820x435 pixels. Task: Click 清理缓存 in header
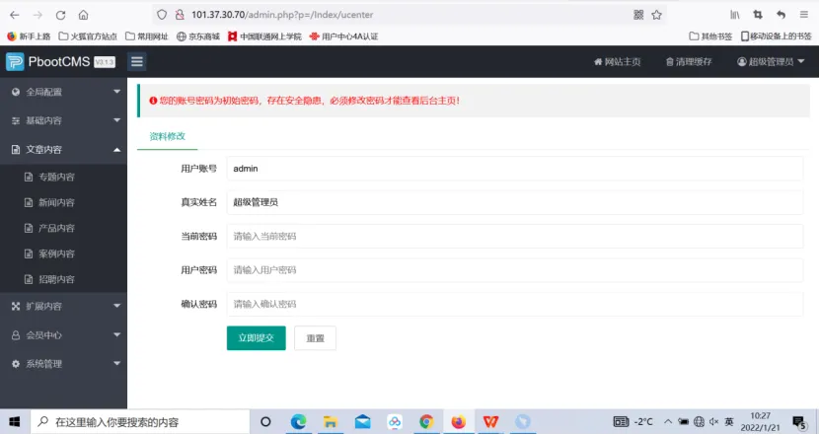(x=689, y=62)
